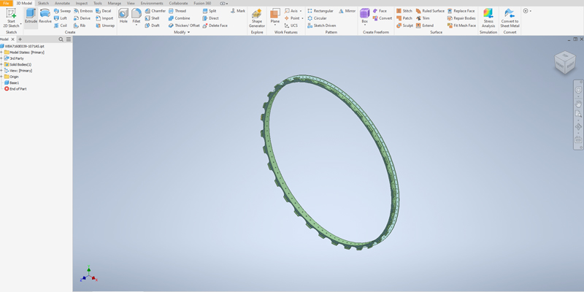The image size is (584, 292).
Task: Click Fit Mesh Face
Action: (462, 26)
